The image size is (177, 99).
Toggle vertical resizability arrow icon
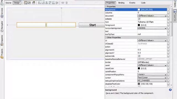point(67,3)
